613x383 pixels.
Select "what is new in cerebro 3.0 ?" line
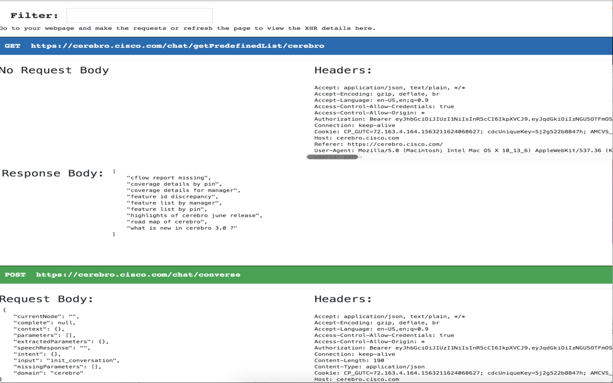(182, 228)
